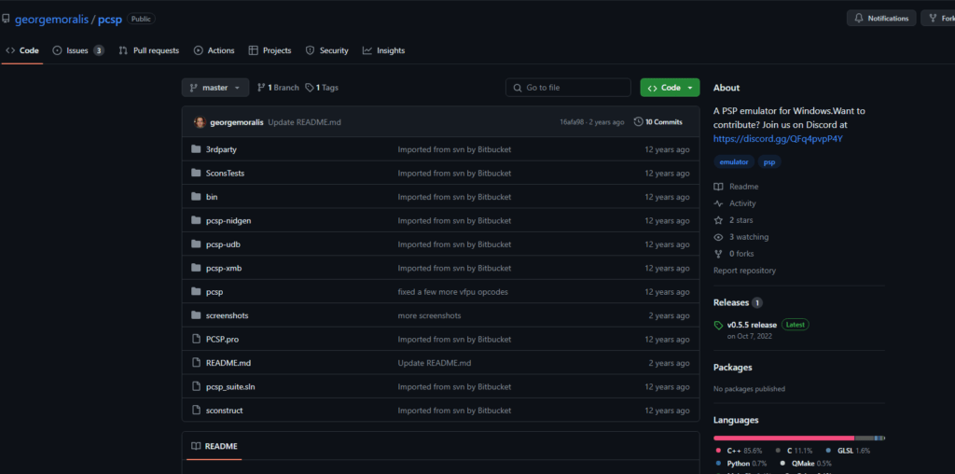The width and height of the screenshot is (955, 474).
Task: Open the PCSP.pro file
Action: (222, 340)
